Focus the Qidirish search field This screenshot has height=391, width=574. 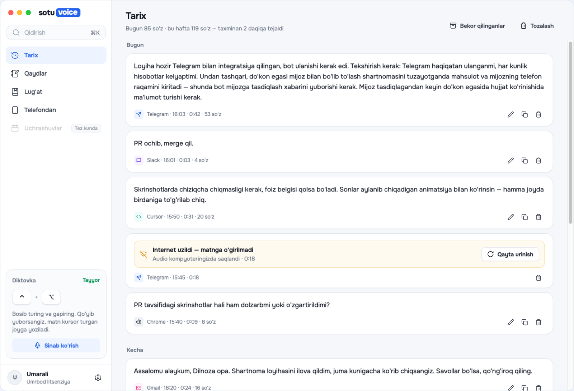pyautogui.click(x=56, y=33)
